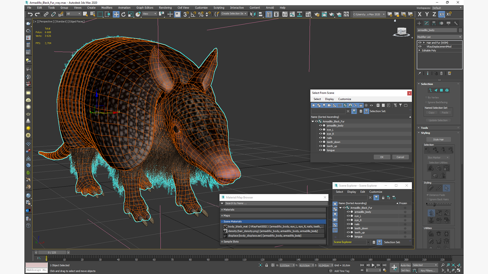Hide teeth_down in the Scene Explorer window
This screenshot has width=488, height=274.
coord(348,228)
